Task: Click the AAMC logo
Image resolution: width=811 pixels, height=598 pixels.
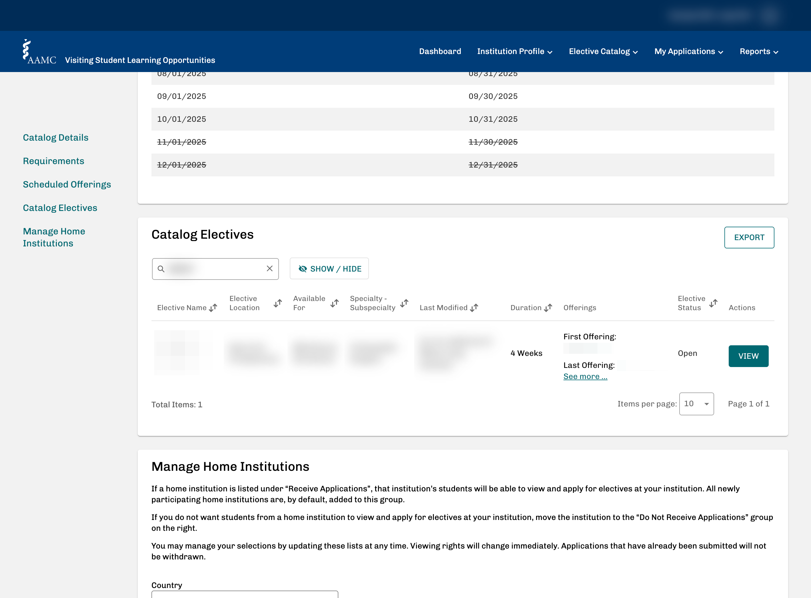Action: (x=39, y=52)
